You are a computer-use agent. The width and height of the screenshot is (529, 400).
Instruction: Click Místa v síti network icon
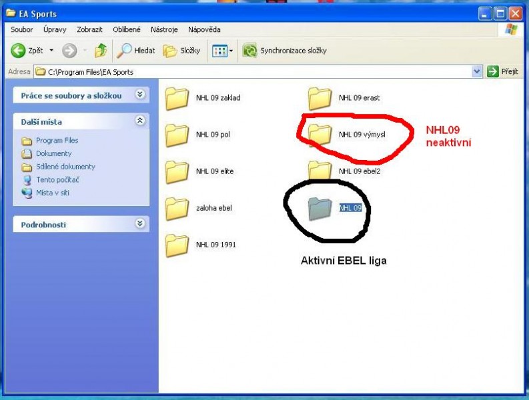(27, 193)
